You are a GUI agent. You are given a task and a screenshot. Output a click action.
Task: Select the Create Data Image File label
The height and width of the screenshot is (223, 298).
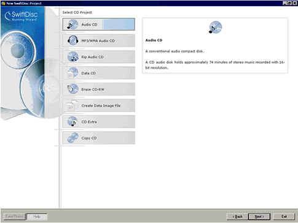click(101, 105)
